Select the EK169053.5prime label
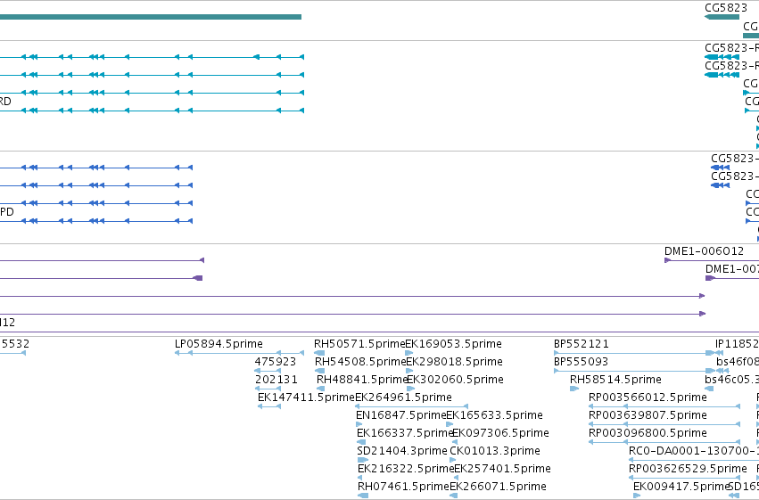The height and width of the screenshot is (500, 759). coord(453,344)
